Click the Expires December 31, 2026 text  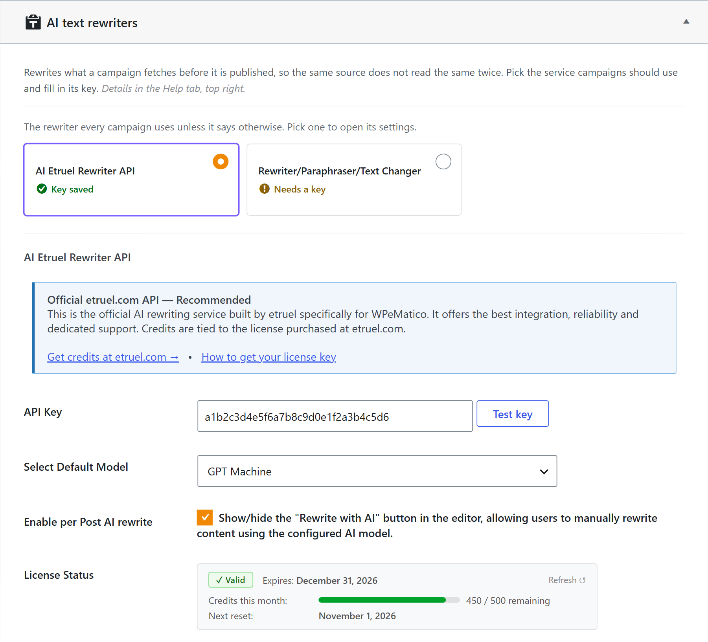click(x=320, y=580)
